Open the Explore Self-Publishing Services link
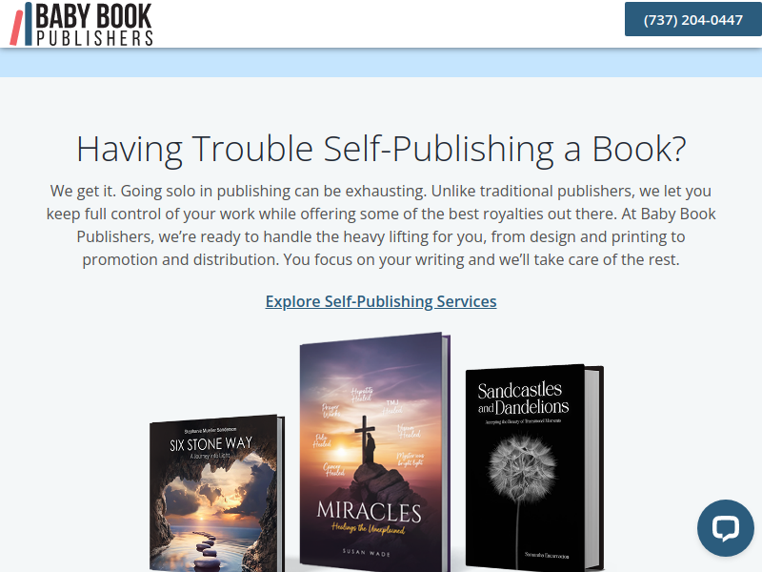This screenshot has height=572, width=762. (x=381, y=301)
